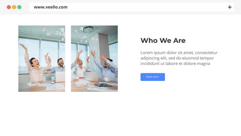Click the Read more button
This screenshot has height=136, width=241.
[x=153, y=77]
